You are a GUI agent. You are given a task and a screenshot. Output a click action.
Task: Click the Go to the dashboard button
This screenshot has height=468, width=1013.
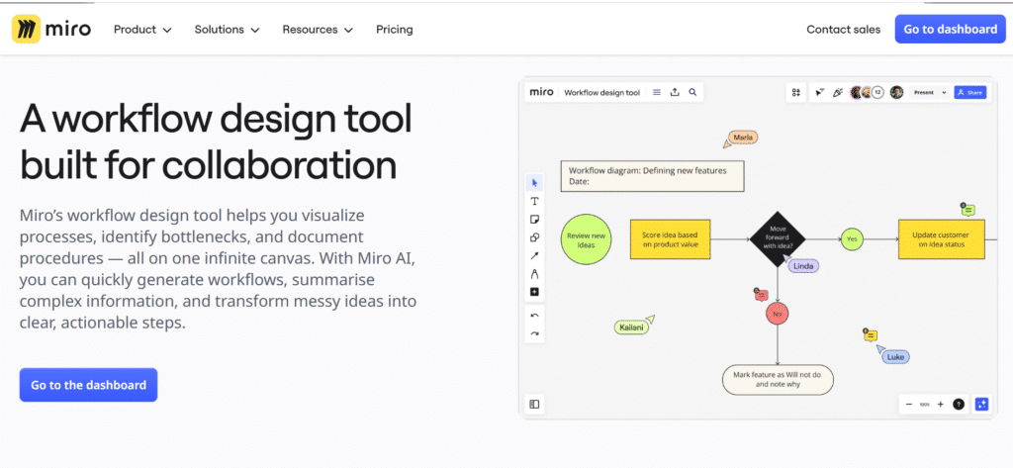(x=88, y=385)
